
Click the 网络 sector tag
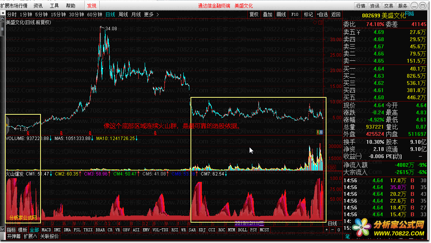tap(409, 14)
